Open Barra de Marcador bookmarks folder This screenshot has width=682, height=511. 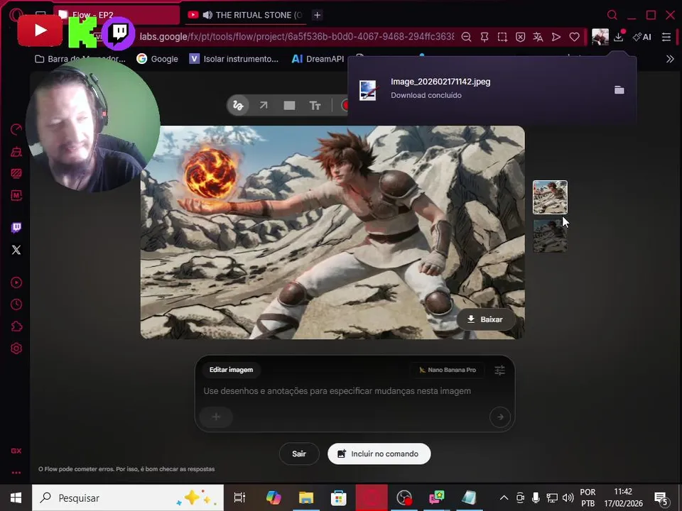click(x=80, y=59)
